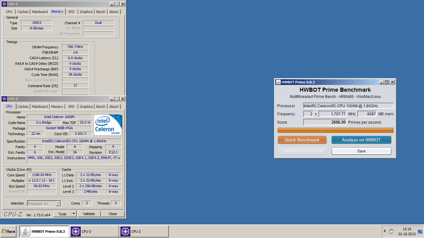424x238 pixels.
Task: Click the Max TDP value 35.0 W
Action: (x=85, y=122)
